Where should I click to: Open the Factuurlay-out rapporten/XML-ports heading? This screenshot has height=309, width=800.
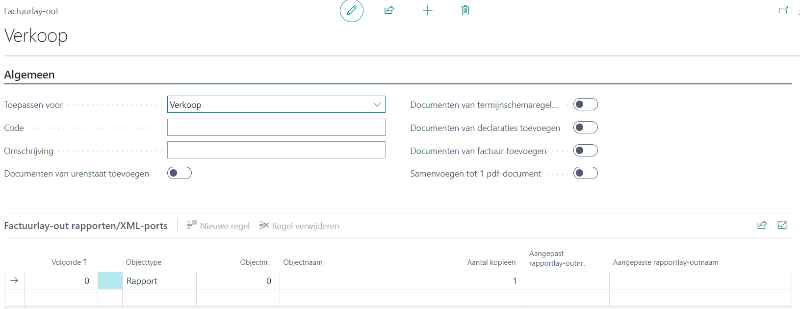[x=86, y=226]
